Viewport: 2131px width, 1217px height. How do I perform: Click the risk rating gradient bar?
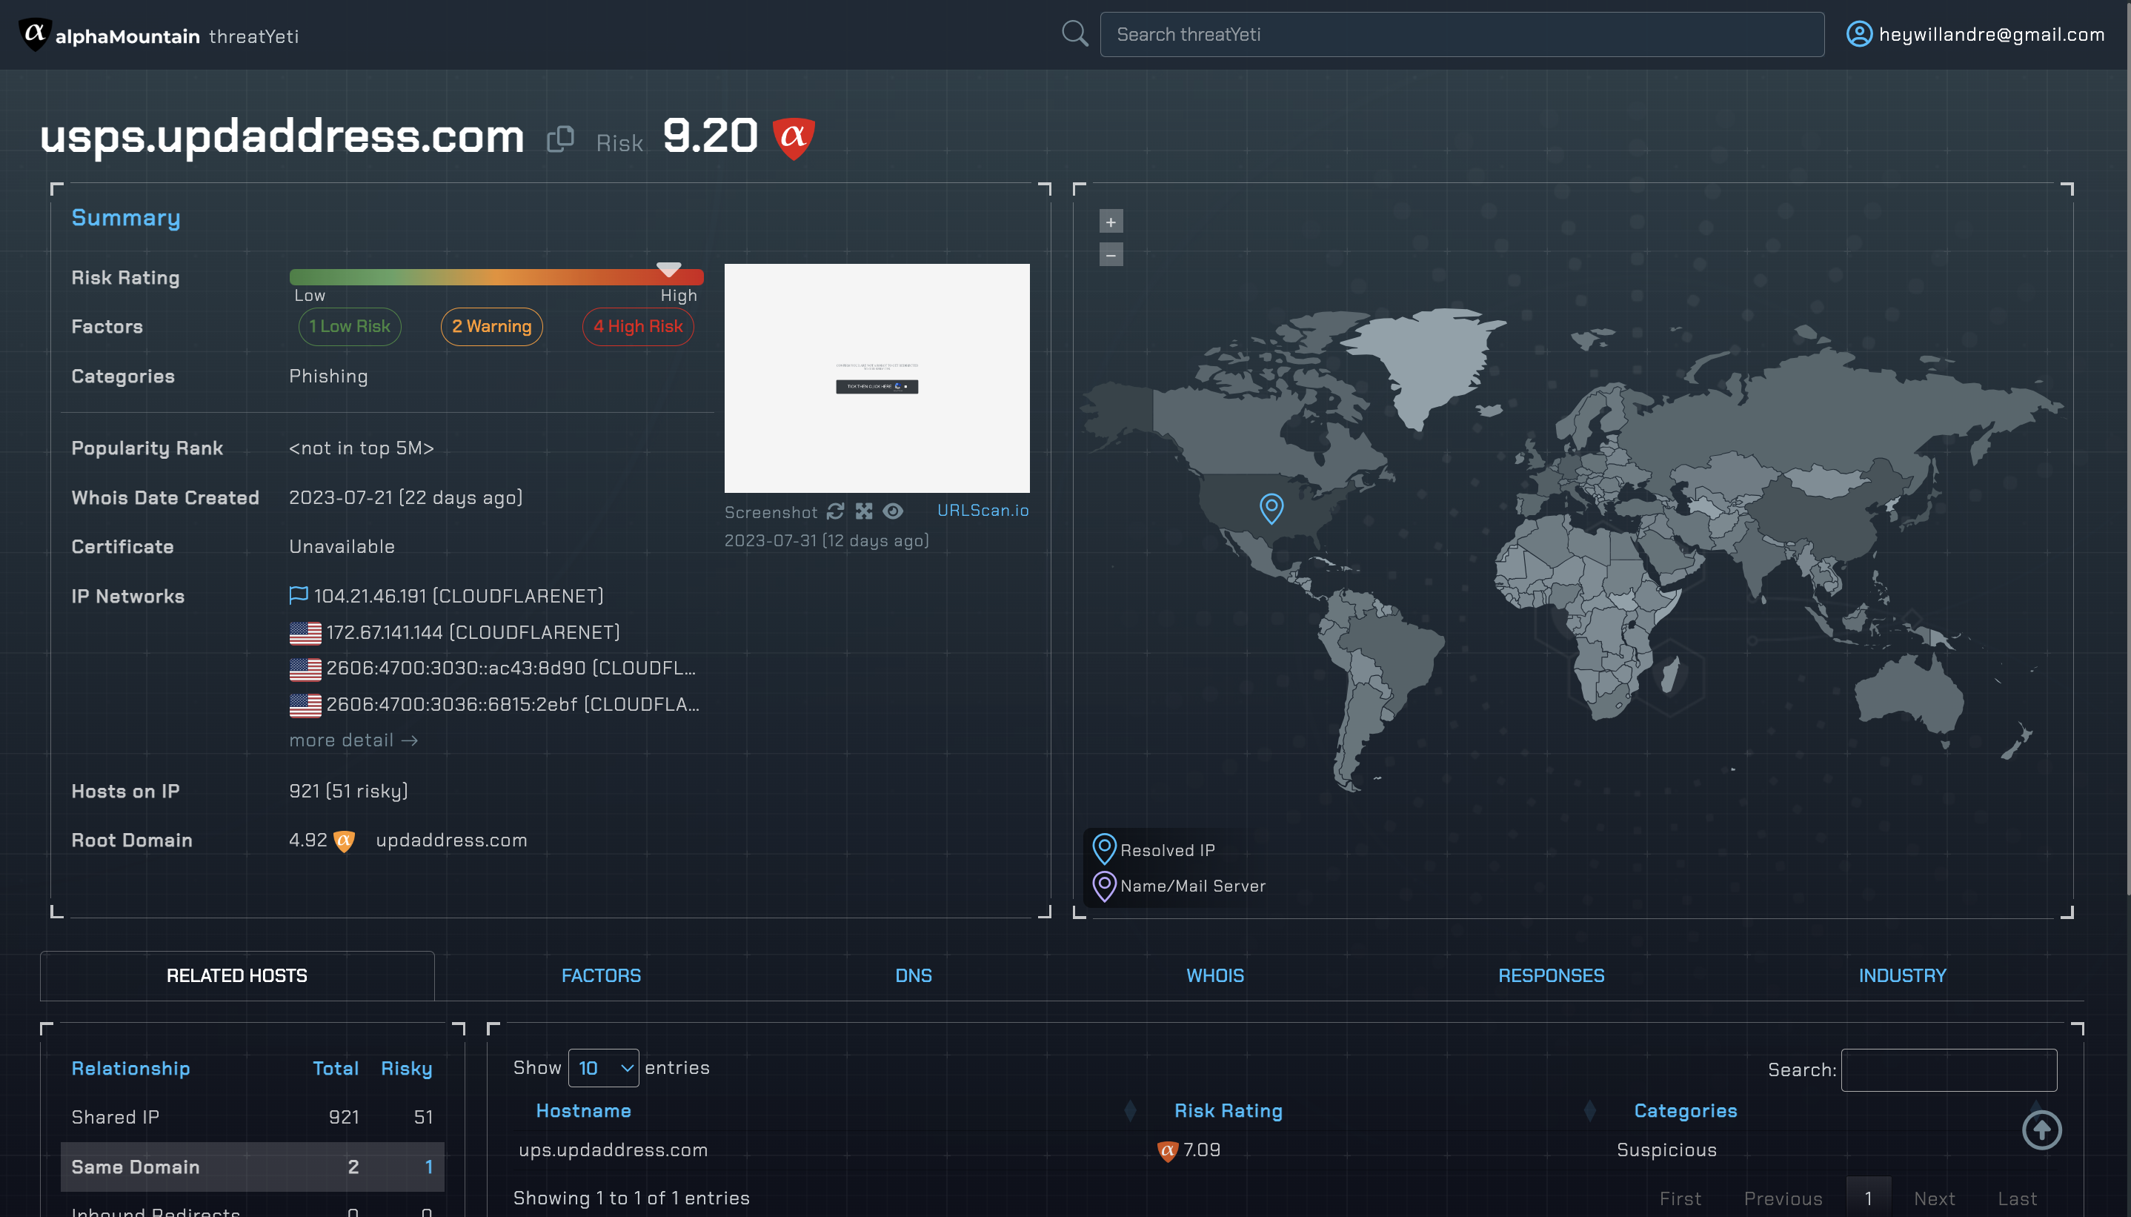click(496, 276)
